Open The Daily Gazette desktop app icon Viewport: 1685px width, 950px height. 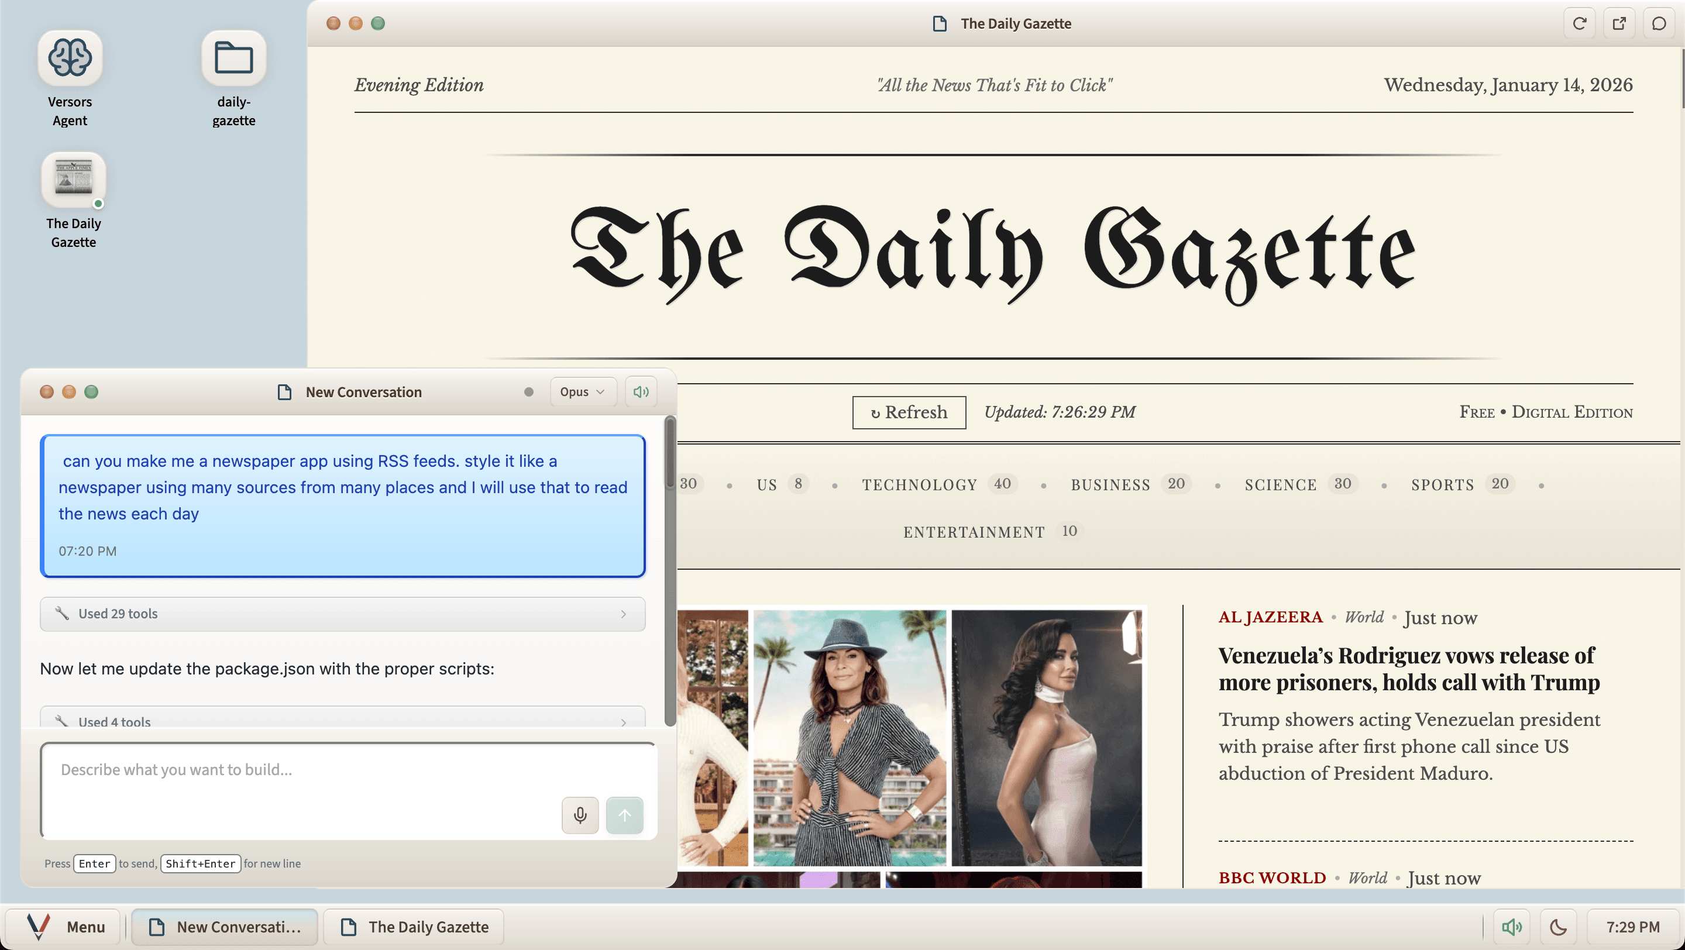pos(73,180)
